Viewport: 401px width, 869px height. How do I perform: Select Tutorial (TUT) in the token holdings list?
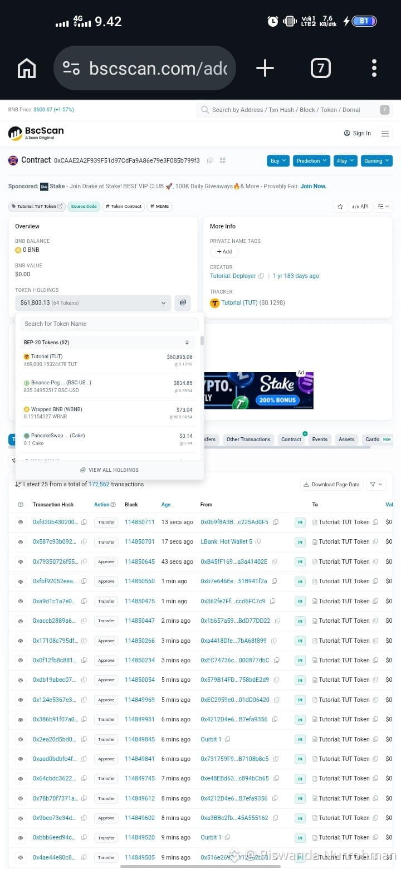click(107, 360)
